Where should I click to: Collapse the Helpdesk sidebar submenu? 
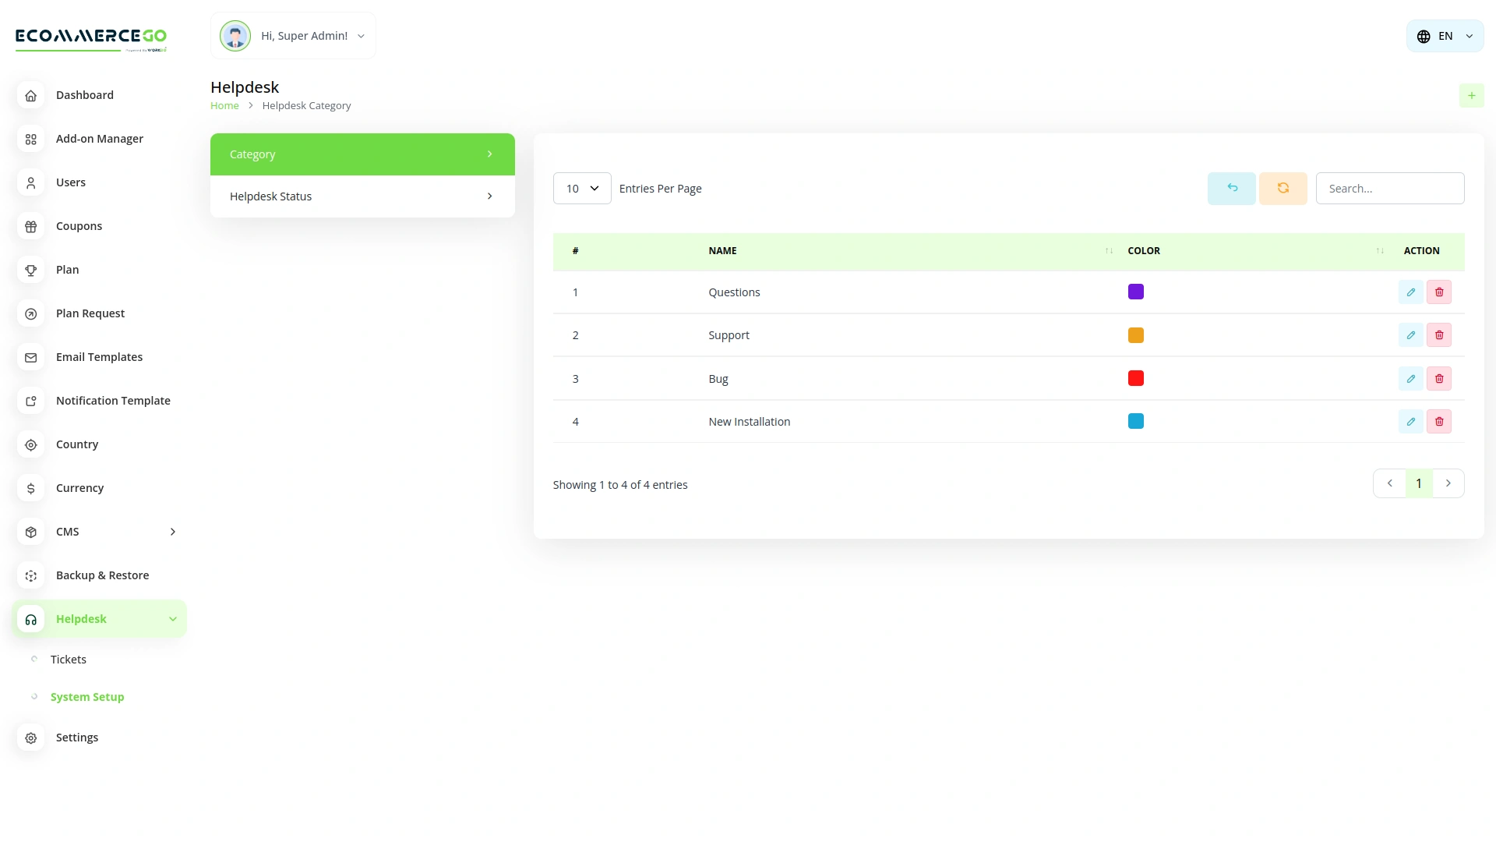tap(172, 618)
